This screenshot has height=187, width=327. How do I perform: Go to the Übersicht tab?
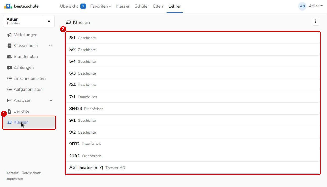click(x=69, y=6)
